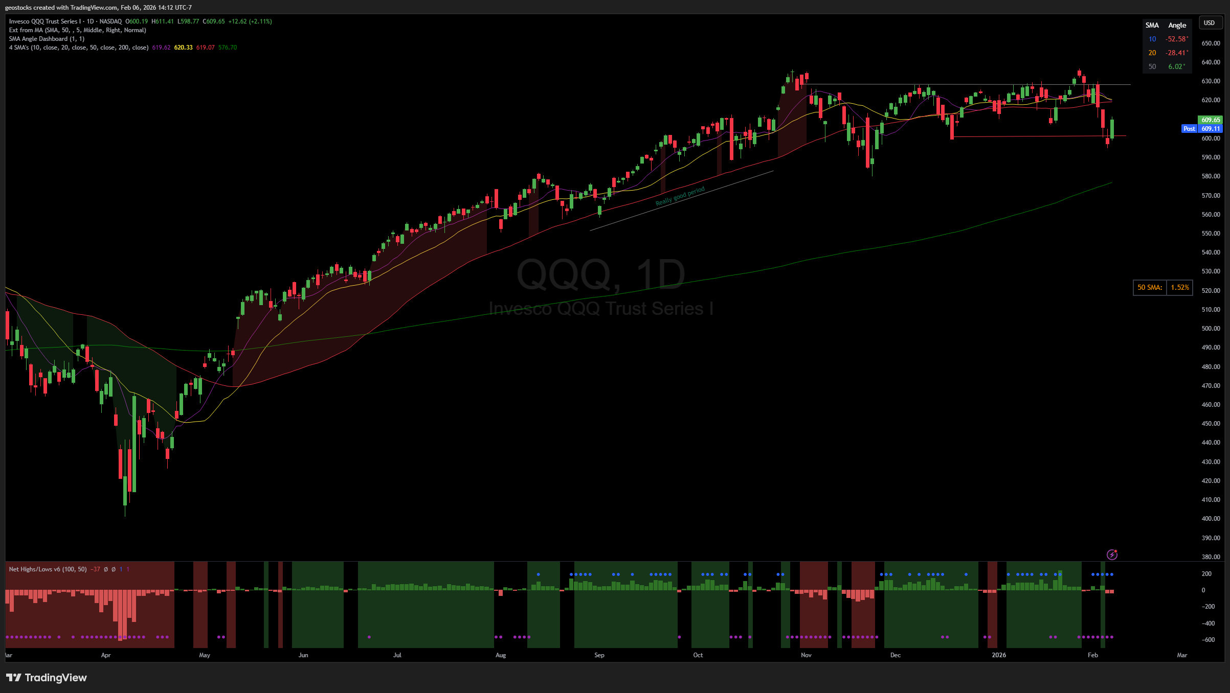Click the 4 SMA's indicator legend title
1230x693 pixels.
[x=78, y=48]
